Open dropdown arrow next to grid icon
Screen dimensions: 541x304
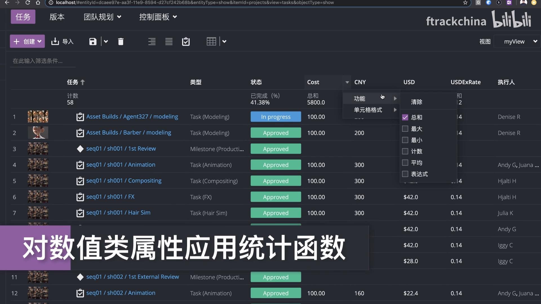coord(224,41)
